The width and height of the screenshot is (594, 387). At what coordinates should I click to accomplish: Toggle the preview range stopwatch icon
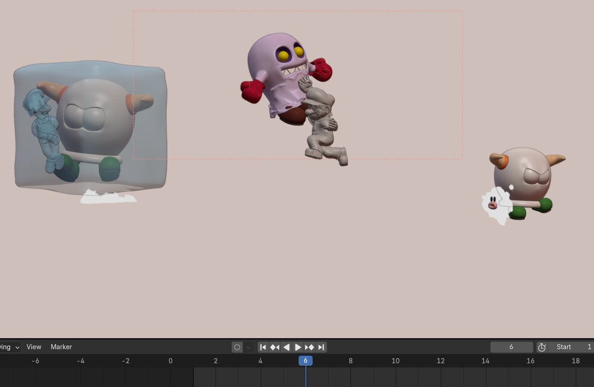point(542,347)
